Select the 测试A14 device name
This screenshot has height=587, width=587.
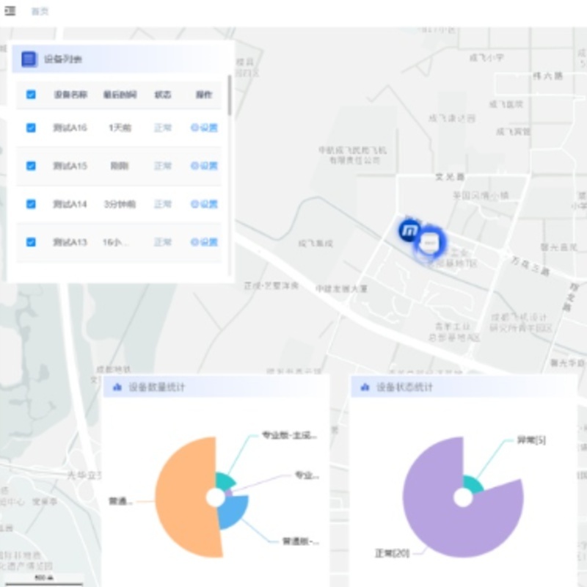(70, 204)
